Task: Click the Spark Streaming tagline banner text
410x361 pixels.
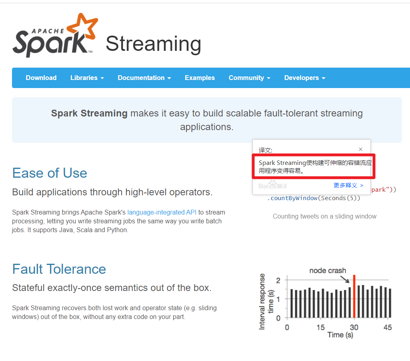Action: coord(207,120)
